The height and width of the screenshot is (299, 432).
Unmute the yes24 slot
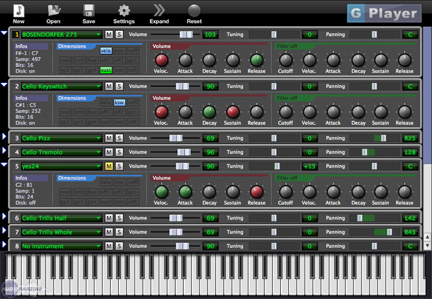[109, 166]
